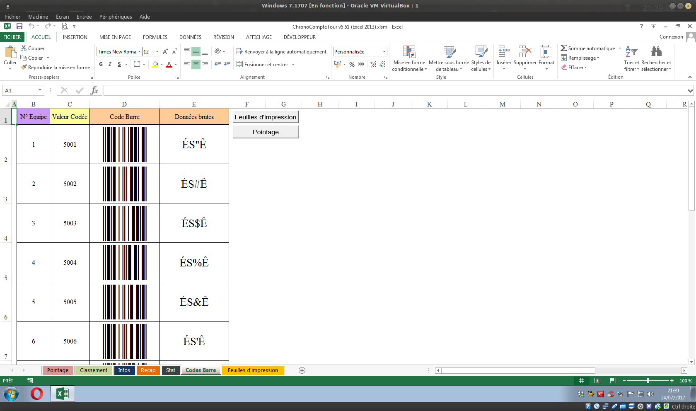Click the Format Painter brush icon
The width and height of the screenshot is (696, 411).
pyautogui.click(x=24, y=67)
